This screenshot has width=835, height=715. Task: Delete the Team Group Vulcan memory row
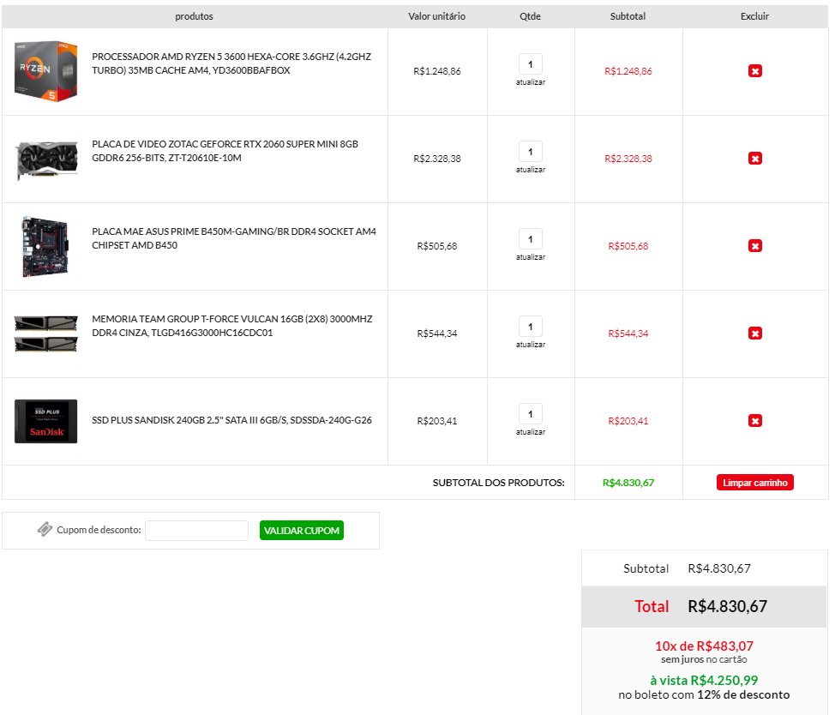(x=754, y=333)
